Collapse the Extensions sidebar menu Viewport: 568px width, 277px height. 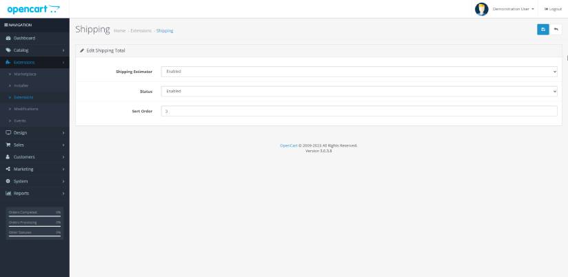pos(34,62)
